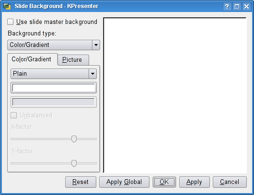Click the second gray color swatch
The width and height of the screenshot is (254, 195).
pyautogui.click(x=54, y=102)
